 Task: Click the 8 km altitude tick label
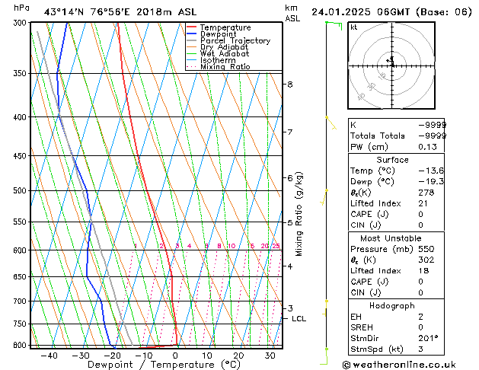pyautogui.click(x=290, y=84)
